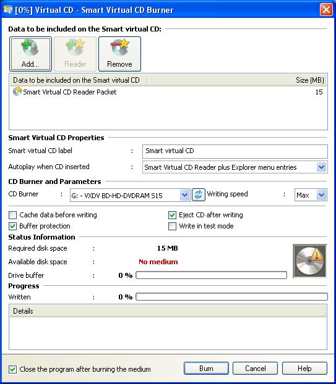
Task: Enable Cache data before writing
Action: coord(12,215)
